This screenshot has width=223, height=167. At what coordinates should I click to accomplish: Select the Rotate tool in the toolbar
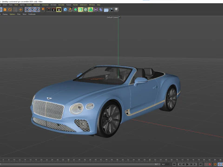pos(10,10)
